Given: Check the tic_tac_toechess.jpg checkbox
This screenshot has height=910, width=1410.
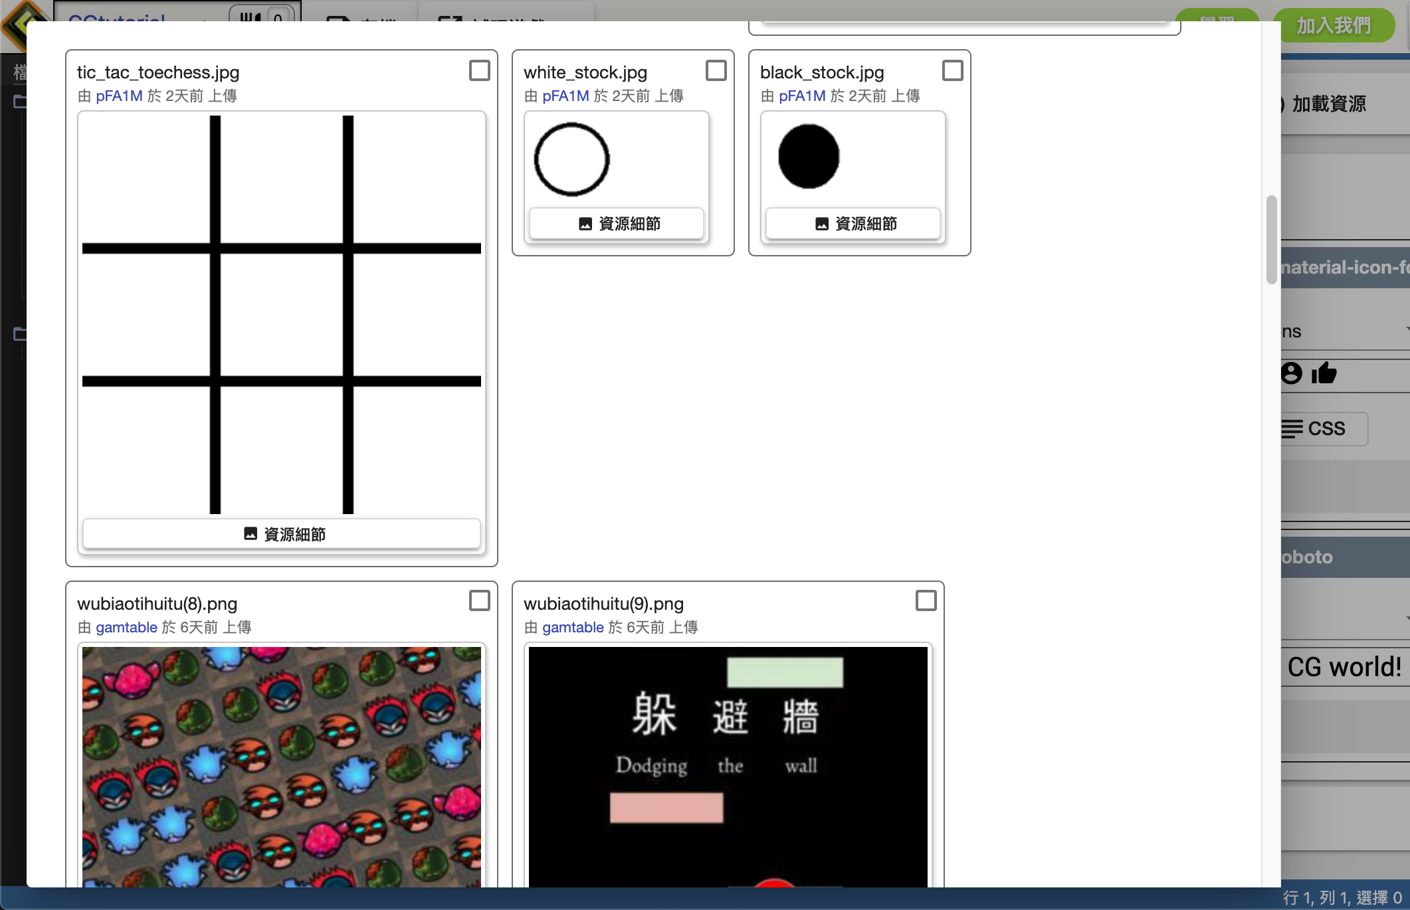Looking at the screenshot, I should 479,70.
